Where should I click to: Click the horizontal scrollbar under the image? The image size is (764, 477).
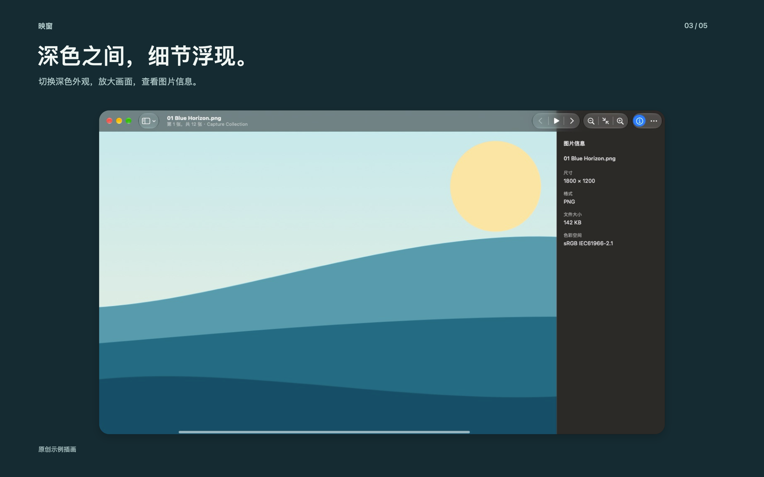324,432
